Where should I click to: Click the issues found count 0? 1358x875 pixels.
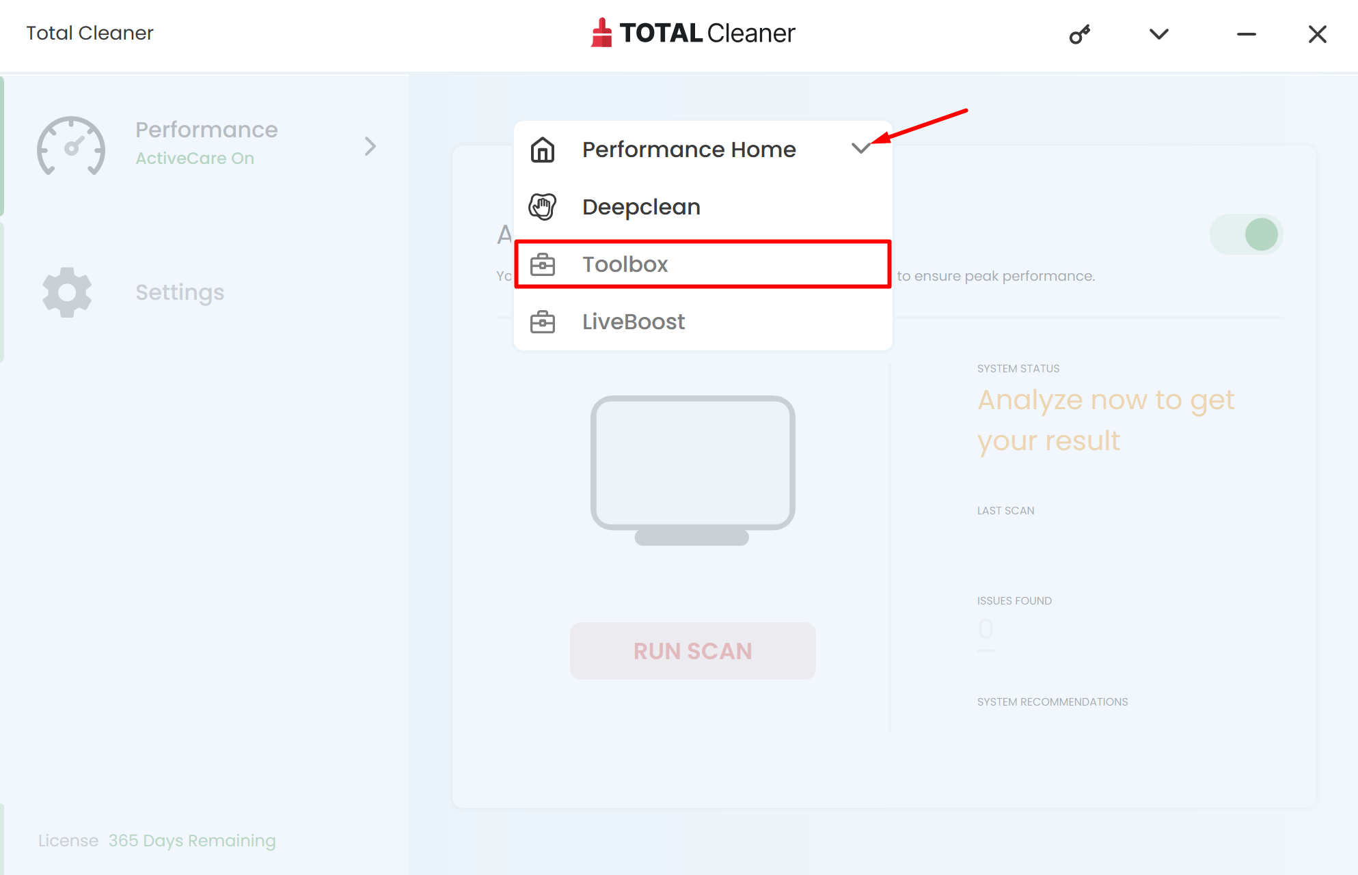pos(986,628)
